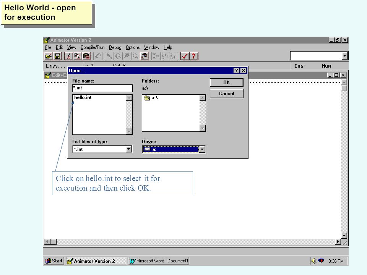
Task: Click the Ins status bar indicator
Action: coord(299,66)
